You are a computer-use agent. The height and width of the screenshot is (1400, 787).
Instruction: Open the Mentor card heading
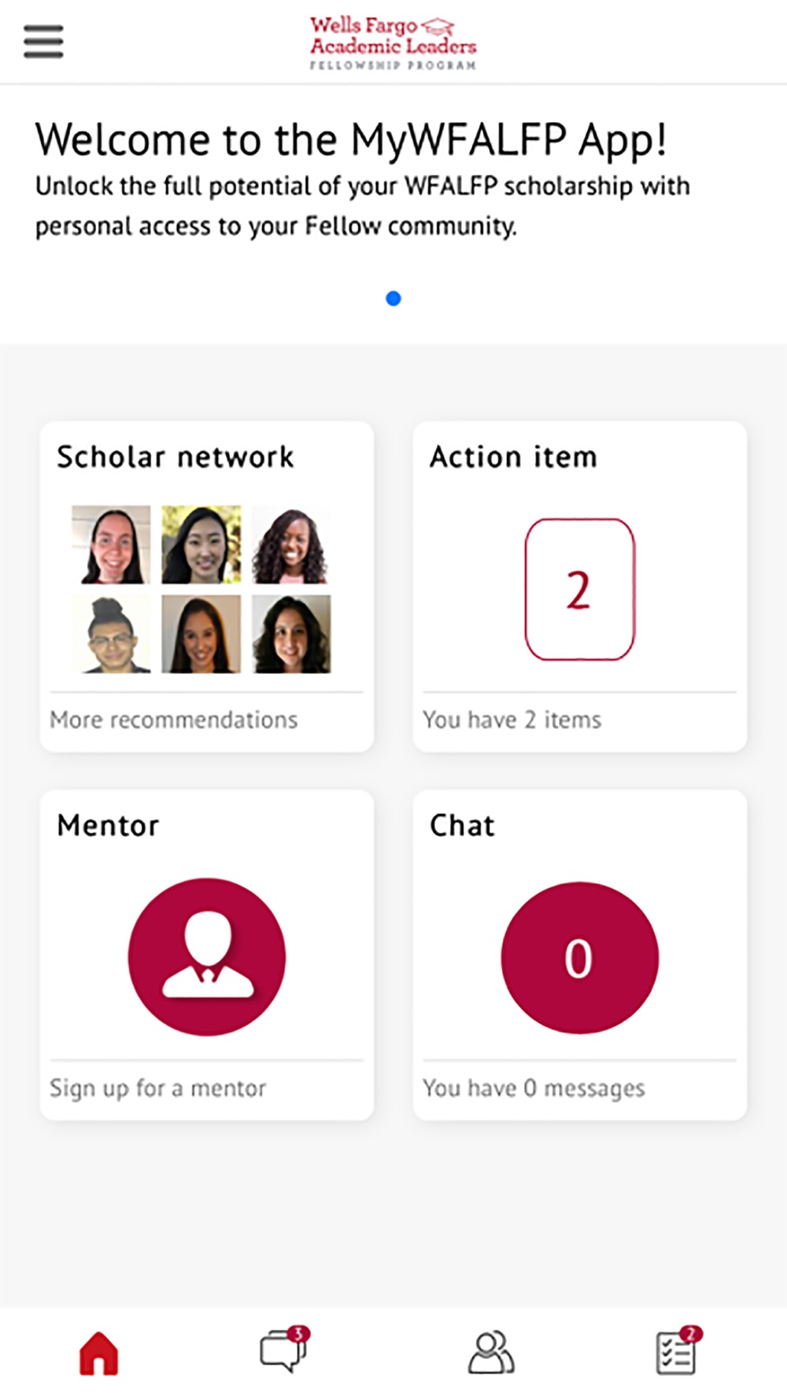point(108,825)
